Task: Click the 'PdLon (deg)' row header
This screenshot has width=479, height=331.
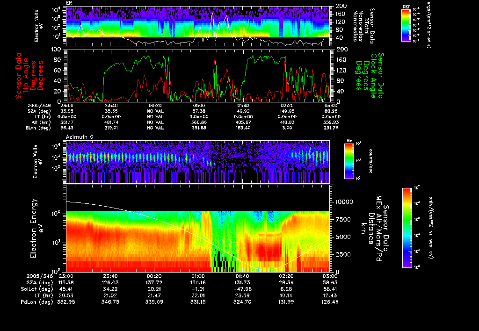Action: coord(37,302)
